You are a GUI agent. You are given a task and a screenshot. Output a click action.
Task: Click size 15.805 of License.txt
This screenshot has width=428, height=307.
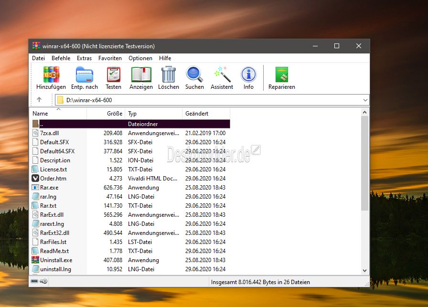tap(114, 169)
